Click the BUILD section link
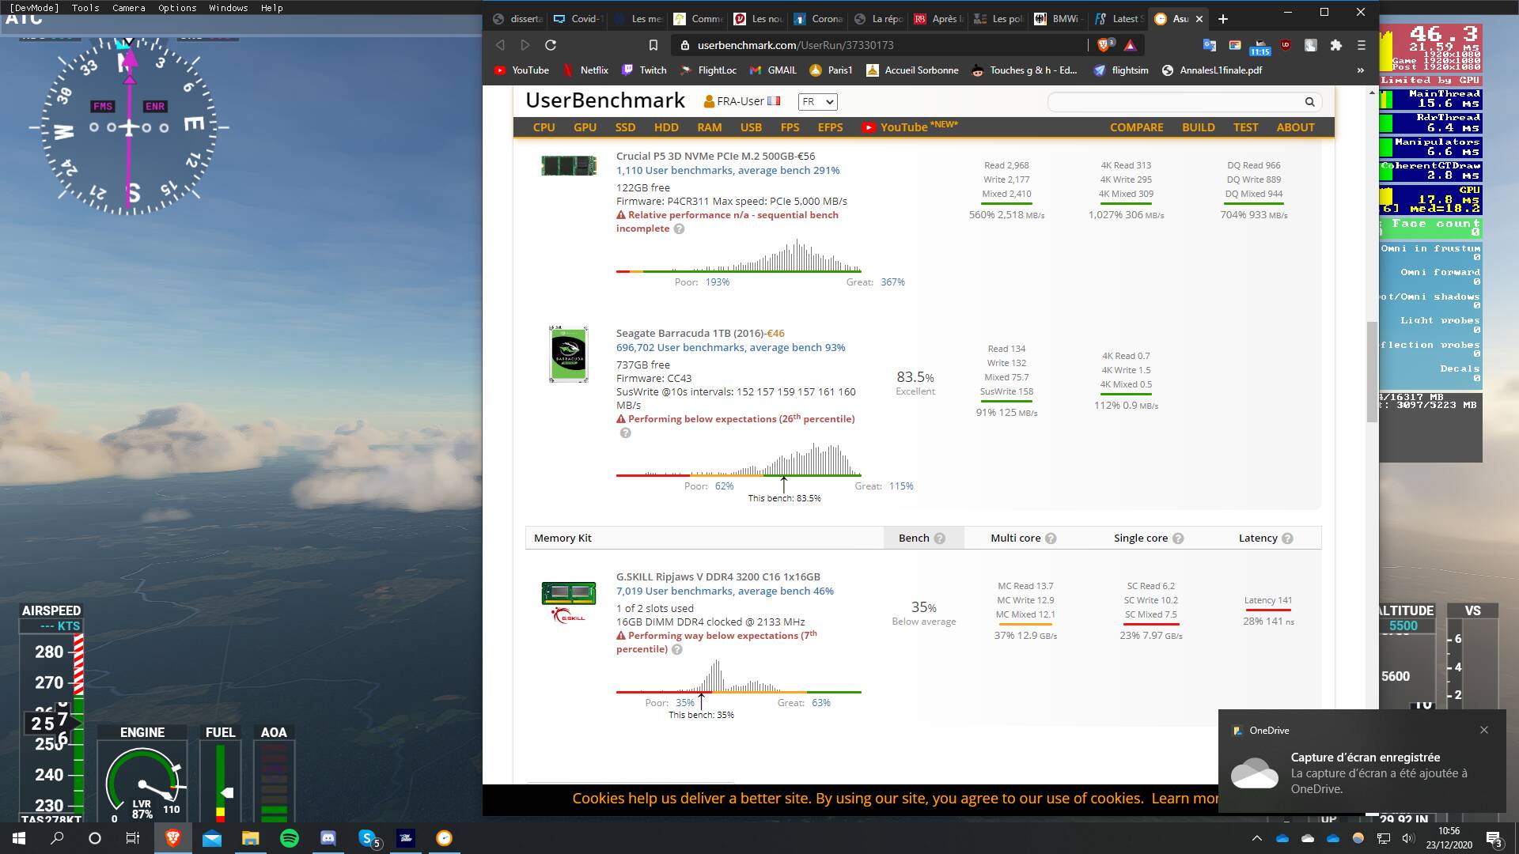Screen dimensions: 1519x854 1199,127
